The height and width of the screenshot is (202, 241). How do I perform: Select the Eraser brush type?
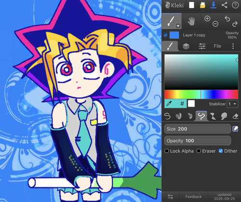click(x=235, y=116)
